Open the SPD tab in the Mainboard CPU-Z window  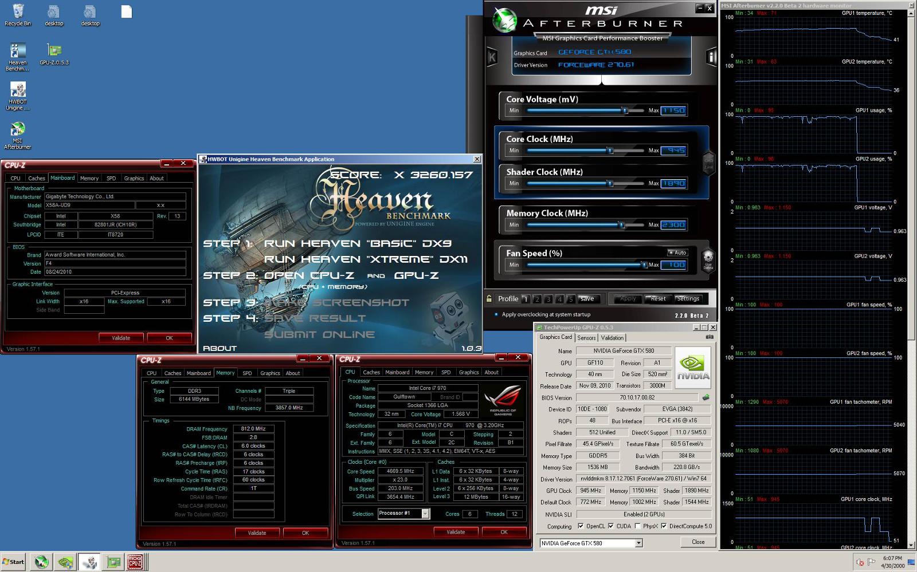[111, 179]
